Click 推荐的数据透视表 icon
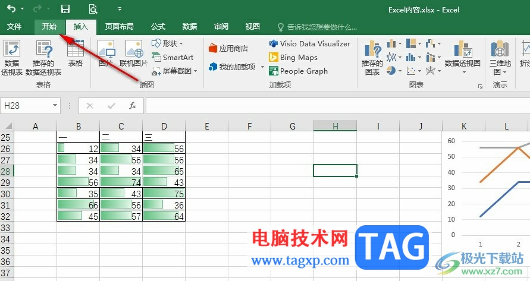This screenshot has height=281, width=530. tap(43, 58)
